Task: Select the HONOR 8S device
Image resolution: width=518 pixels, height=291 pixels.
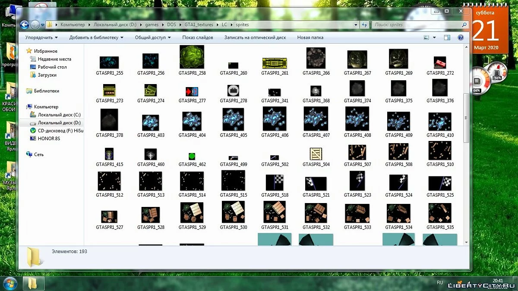Action: click(48, 138)
